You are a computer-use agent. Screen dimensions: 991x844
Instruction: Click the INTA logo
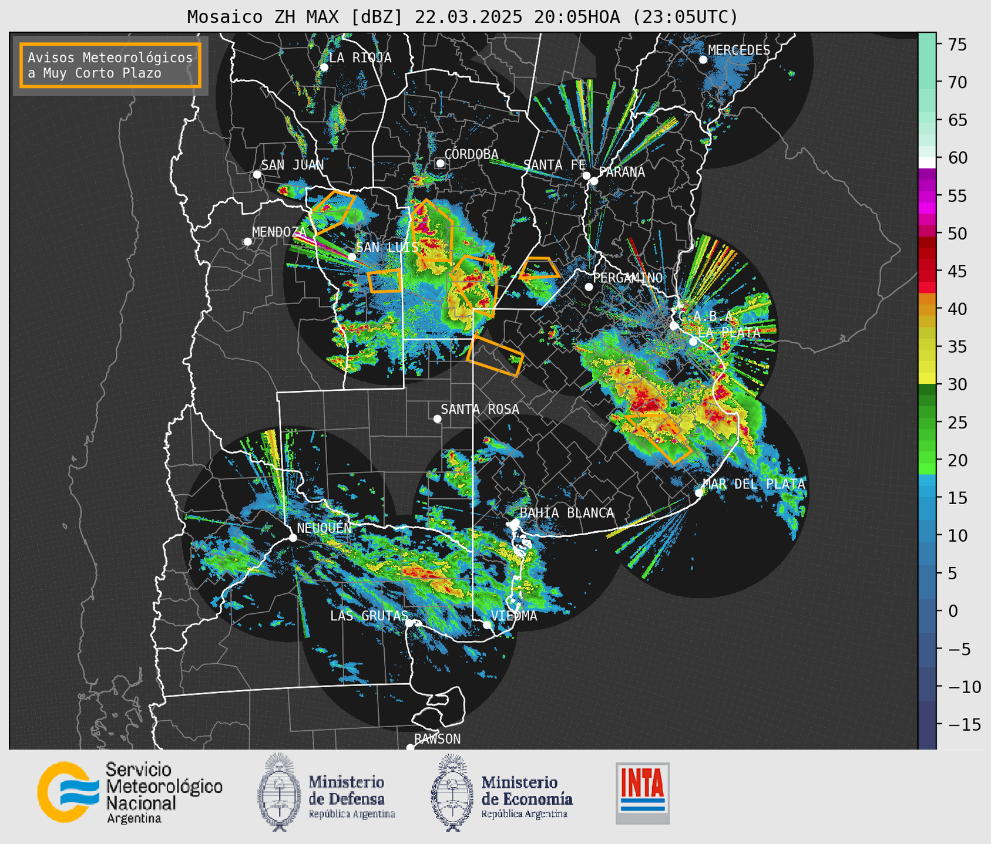coord(643,793)
